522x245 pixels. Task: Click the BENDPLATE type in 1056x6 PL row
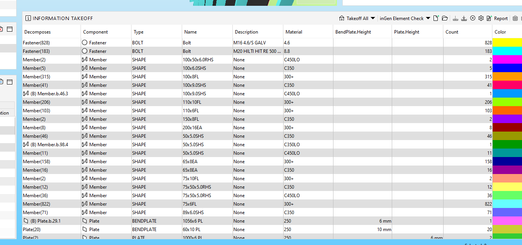click(144, 221)
